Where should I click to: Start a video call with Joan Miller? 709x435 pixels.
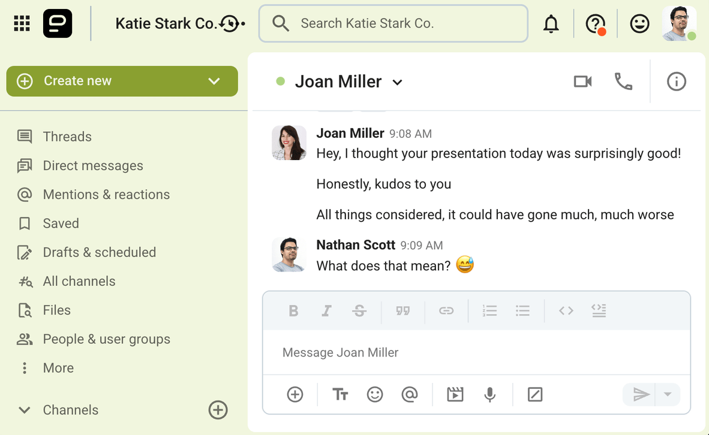(x=583, y=81)
